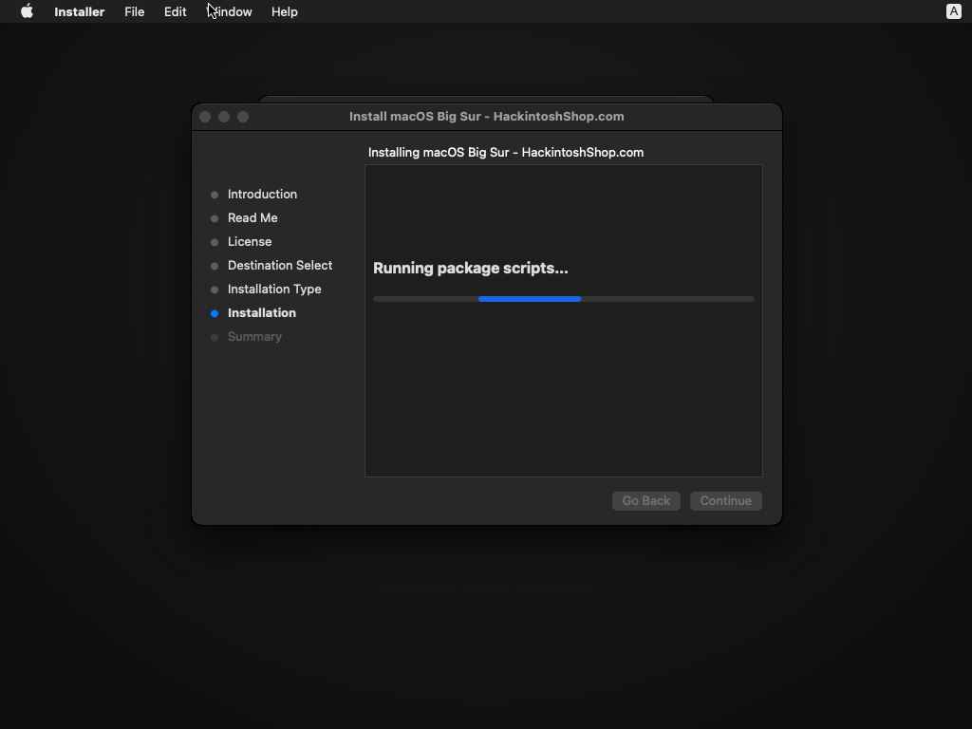Screen dimensions: 972x729
Task: Click the dimmed Summary step
Action: 254,336
